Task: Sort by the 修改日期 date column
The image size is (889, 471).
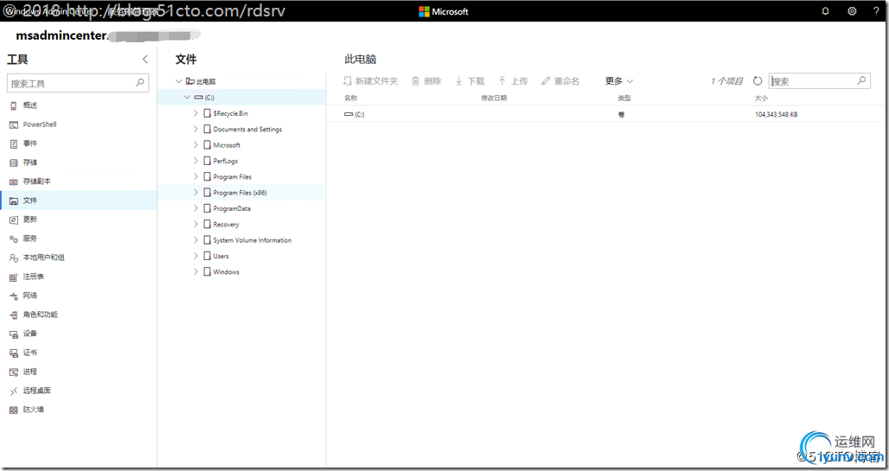Action: [494, 98]
